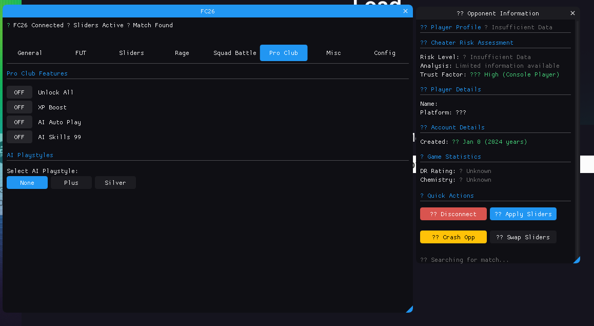
Task: Click the 'Limited information available' analysis text
Action: tap(507, 66)
